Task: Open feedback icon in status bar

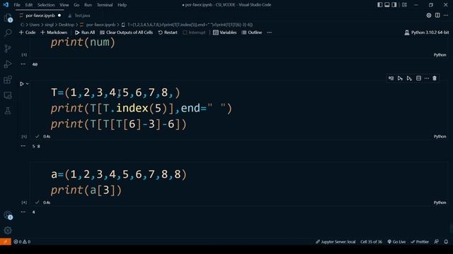Action: (436, 241)
